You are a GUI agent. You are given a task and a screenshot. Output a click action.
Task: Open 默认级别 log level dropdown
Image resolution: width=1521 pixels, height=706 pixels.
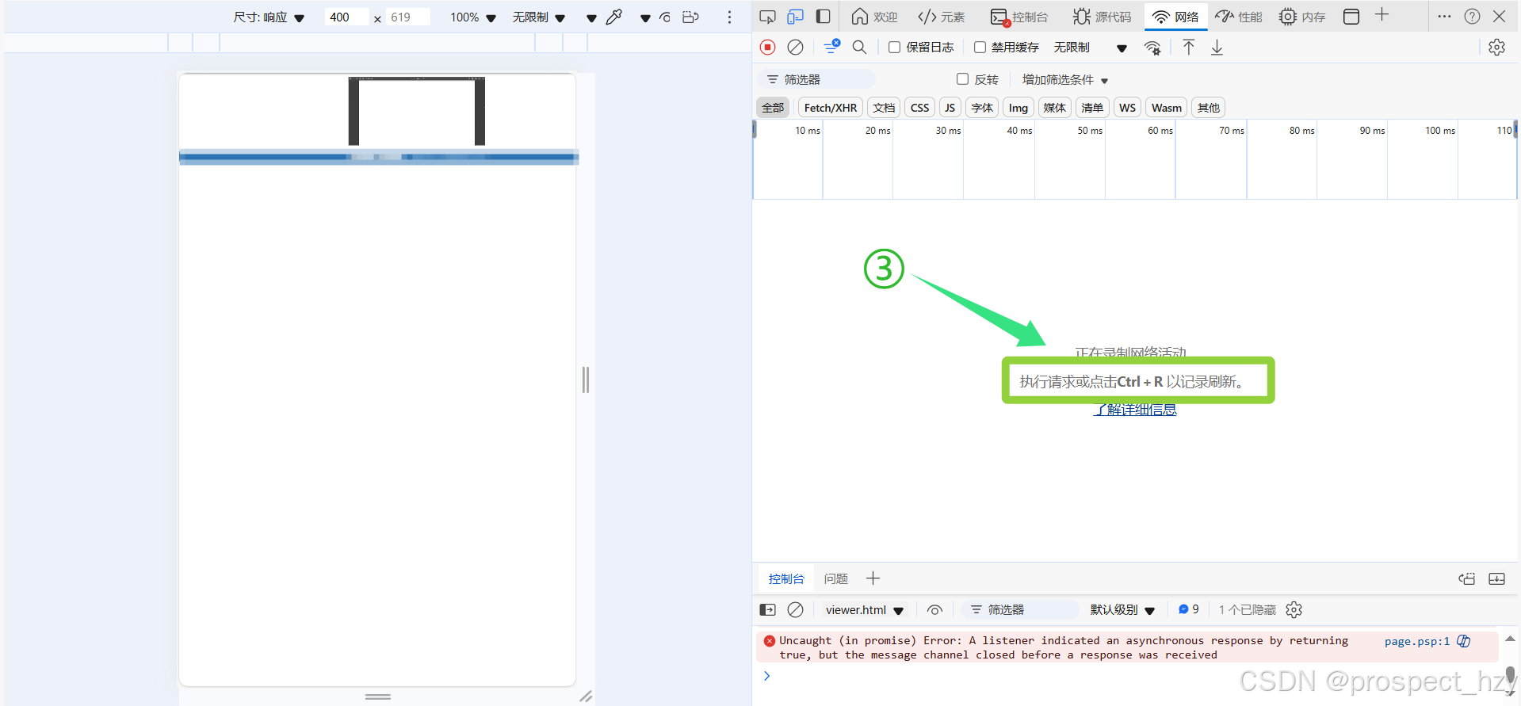1122,610
